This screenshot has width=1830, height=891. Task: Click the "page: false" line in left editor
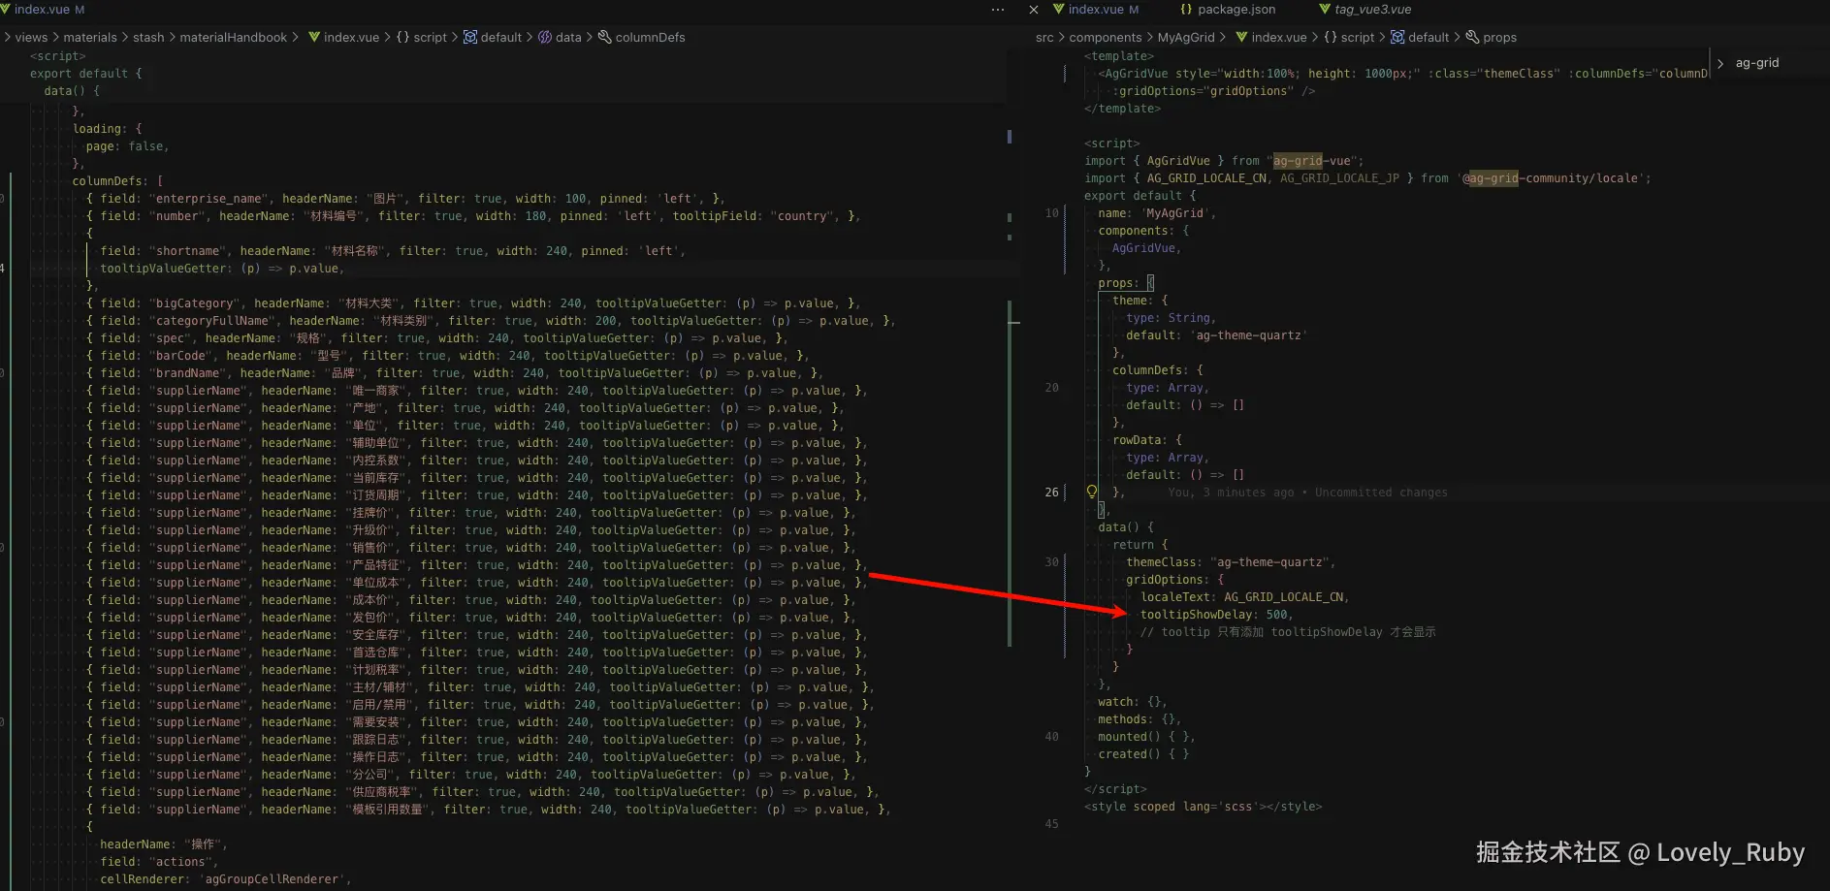127,146
